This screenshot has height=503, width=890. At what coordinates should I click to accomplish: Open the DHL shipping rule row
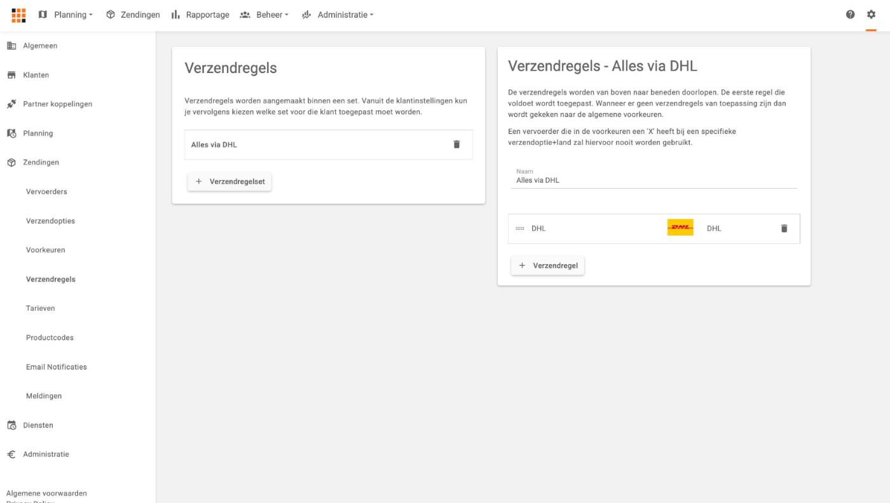[x=654, y=229]
